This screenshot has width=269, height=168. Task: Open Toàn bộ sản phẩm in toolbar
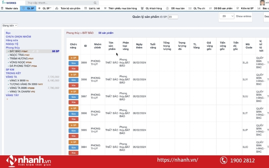pyautogui.click(x=68, y=8)
